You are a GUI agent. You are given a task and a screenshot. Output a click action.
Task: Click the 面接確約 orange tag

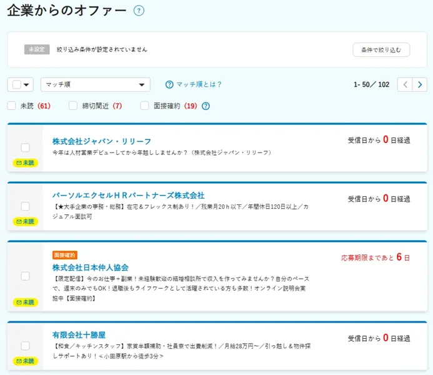tap(64, 255)
